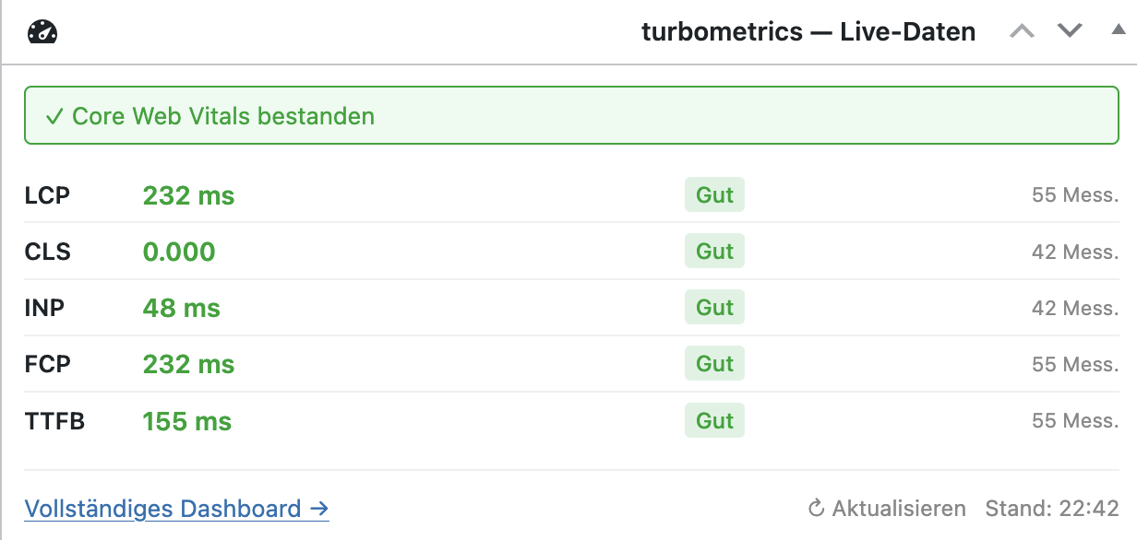The image size is (1137, 540).
Task: Click the 232 ms LCP value
Action: tap(188, 194)
